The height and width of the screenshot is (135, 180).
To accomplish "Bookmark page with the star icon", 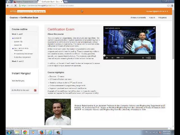I will [168, 6].
